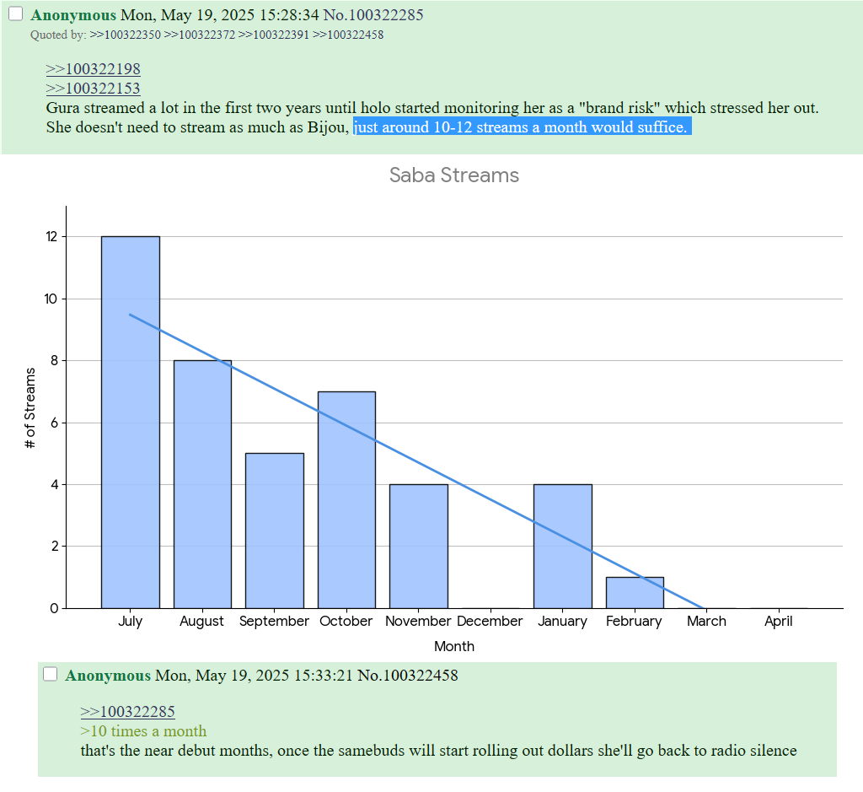The image size is (863, 792).
Task: Tick the checkbox for post No.100322285
Action: 15,13
